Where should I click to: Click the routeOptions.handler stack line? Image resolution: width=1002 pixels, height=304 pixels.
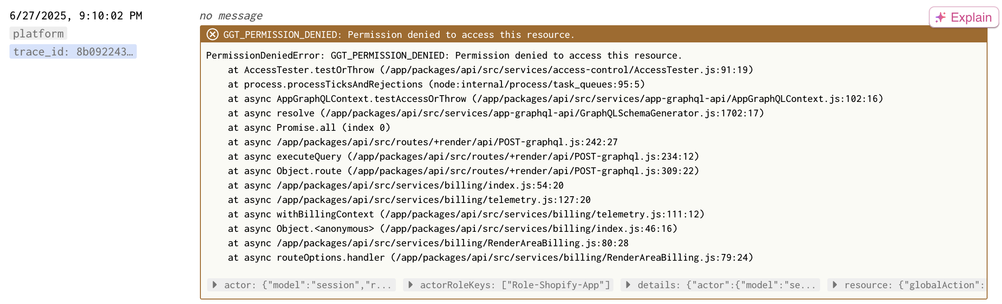(491, 258)
